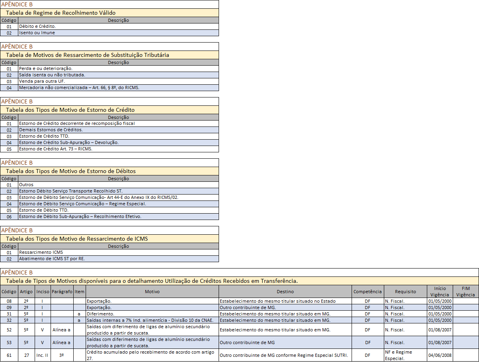The height and width of the screenshot is (362, 479).
Task: Click the 'Ressarcimento ICMS' cell
Action: point(119,252)
